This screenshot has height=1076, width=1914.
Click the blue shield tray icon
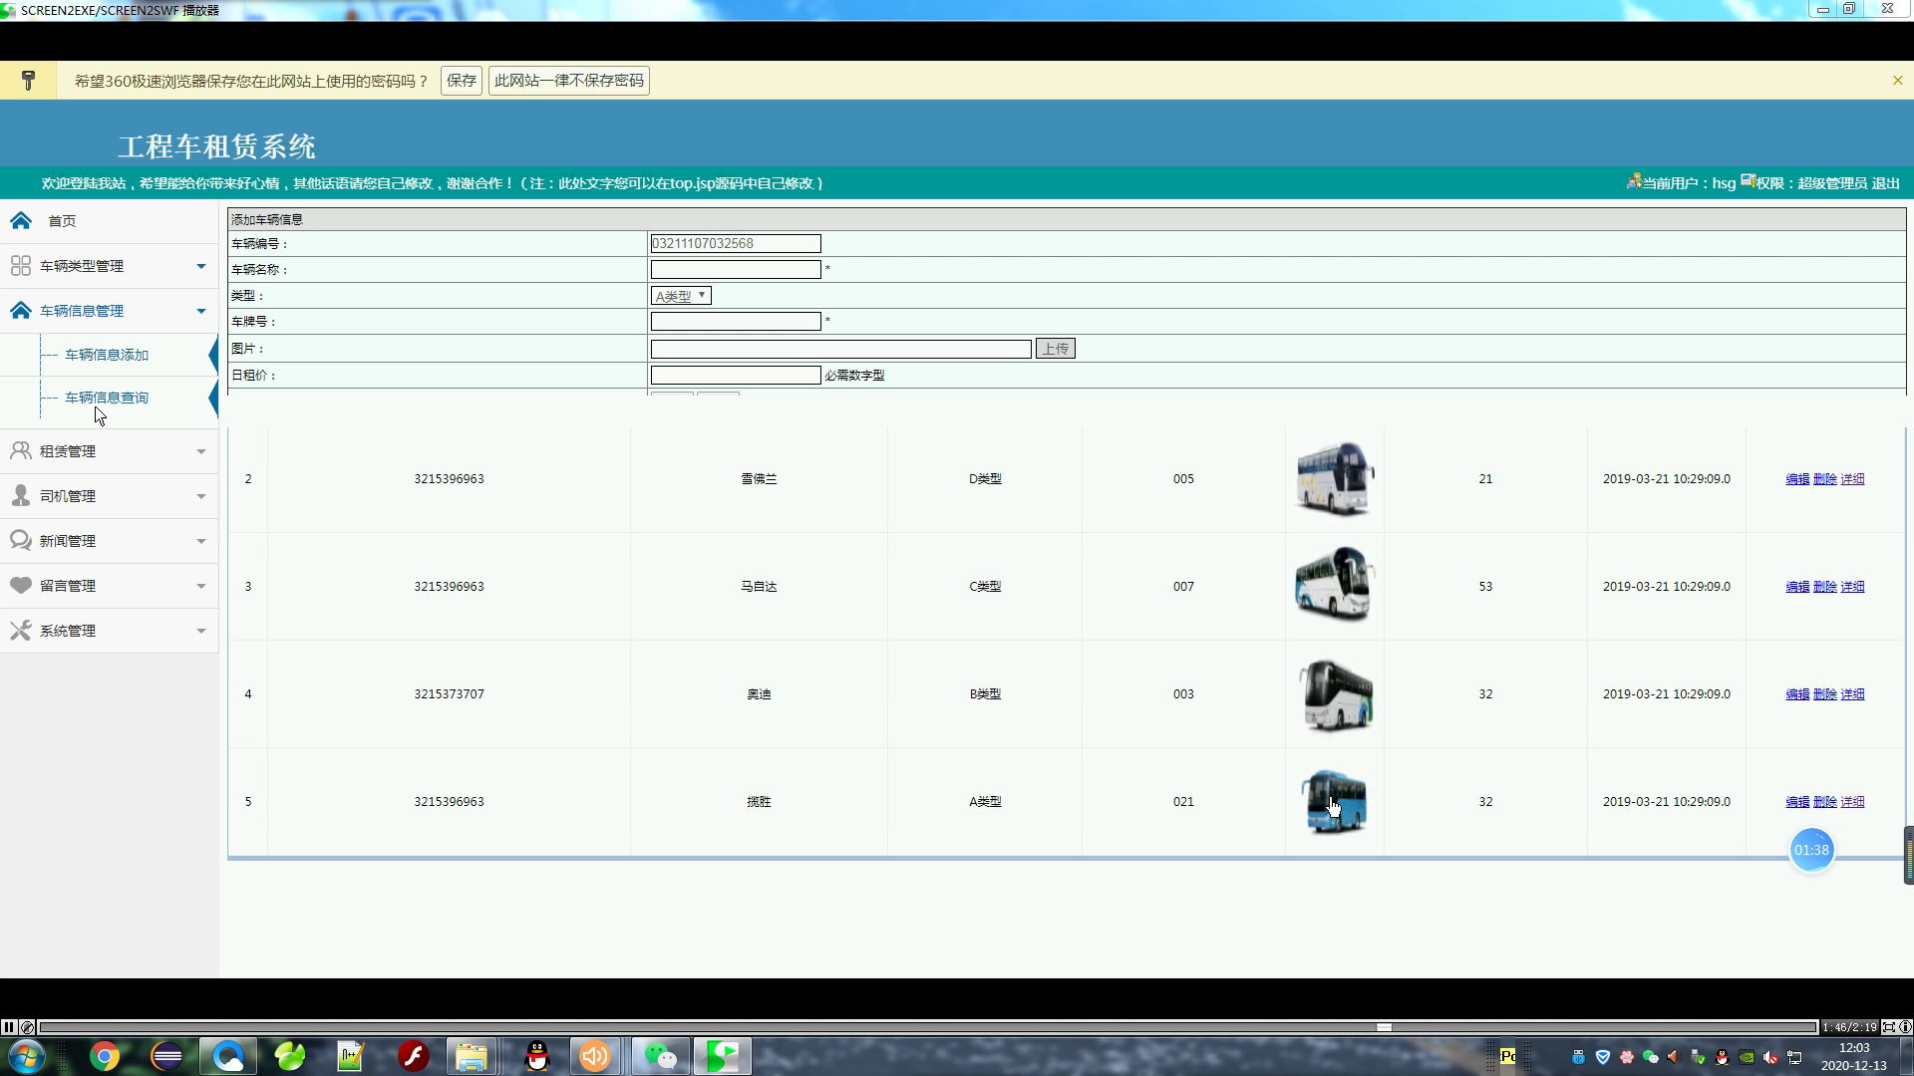1602,1057
